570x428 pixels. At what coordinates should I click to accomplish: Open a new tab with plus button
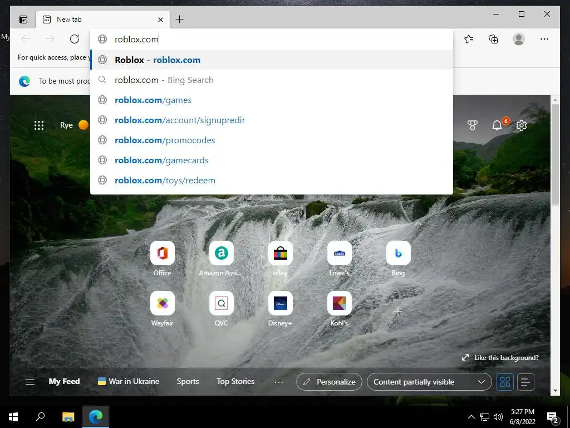(180, 20)
